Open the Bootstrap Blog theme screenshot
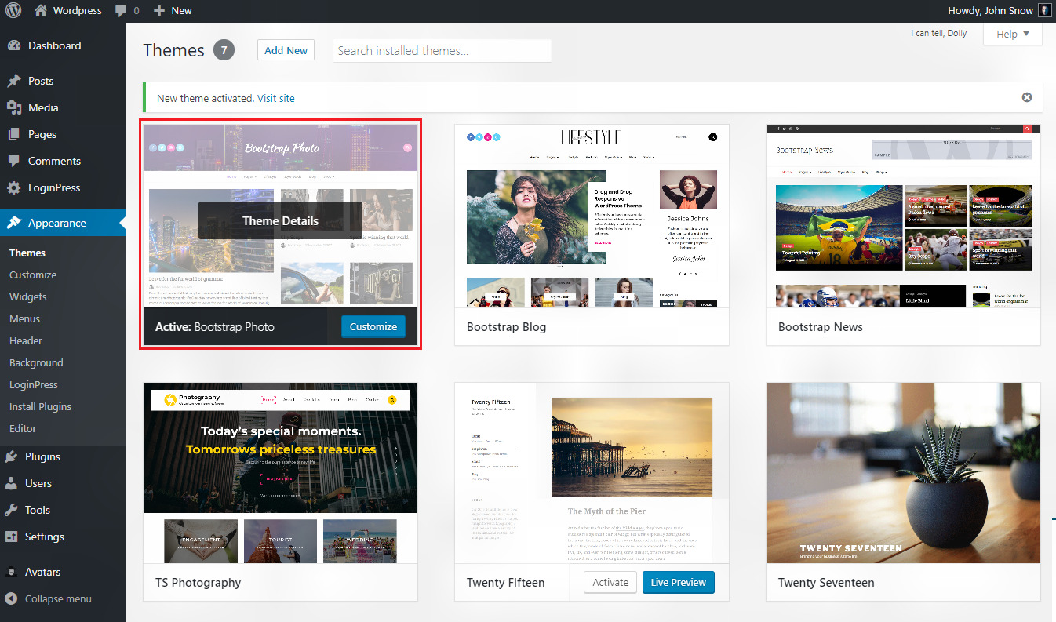1056x622 pixels. click(x=592, y=216)
